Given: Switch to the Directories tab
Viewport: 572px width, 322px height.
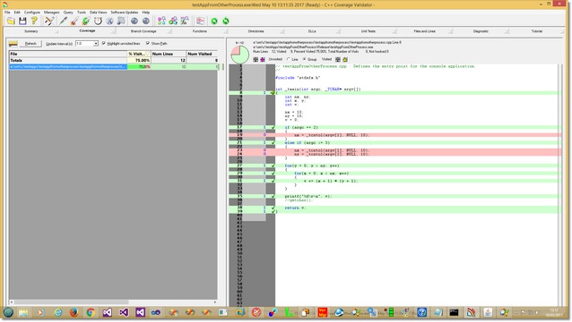Looking at the screenshot, I should pos(256,31).
